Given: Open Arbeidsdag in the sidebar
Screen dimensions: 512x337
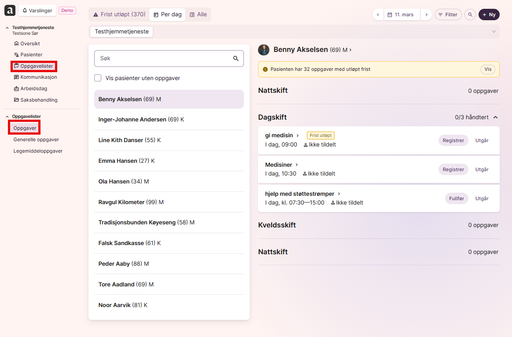Looking at the screenshot, I should (x=31, y=88).
